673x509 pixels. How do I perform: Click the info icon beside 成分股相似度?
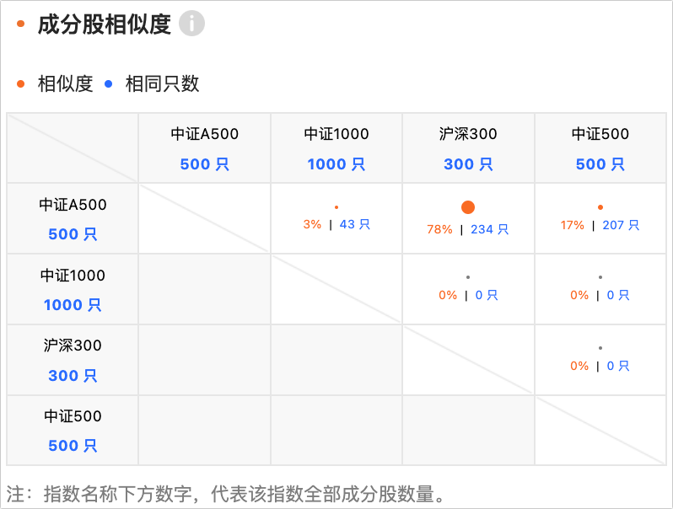(192, 24)
